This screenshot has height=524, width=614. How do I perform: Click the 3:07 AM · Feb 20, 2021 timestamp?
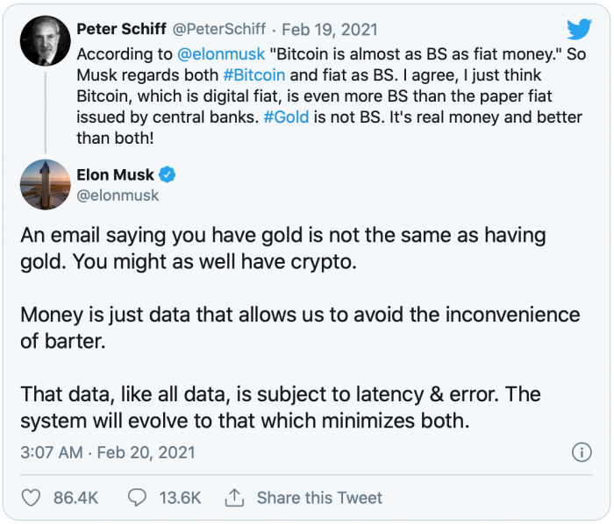click(108, 452)
